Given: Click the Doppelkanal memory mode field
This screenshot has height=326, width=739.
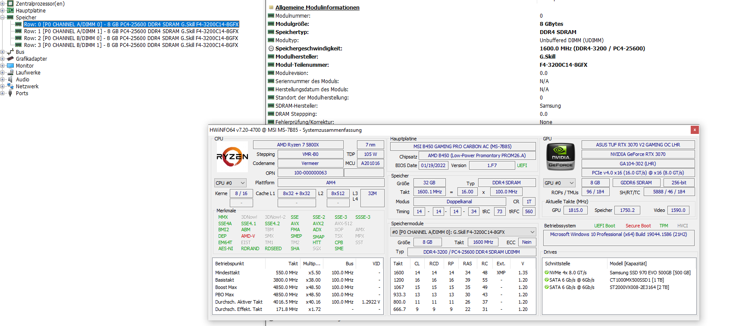Looking at the screenshot, I should point(459,202).
